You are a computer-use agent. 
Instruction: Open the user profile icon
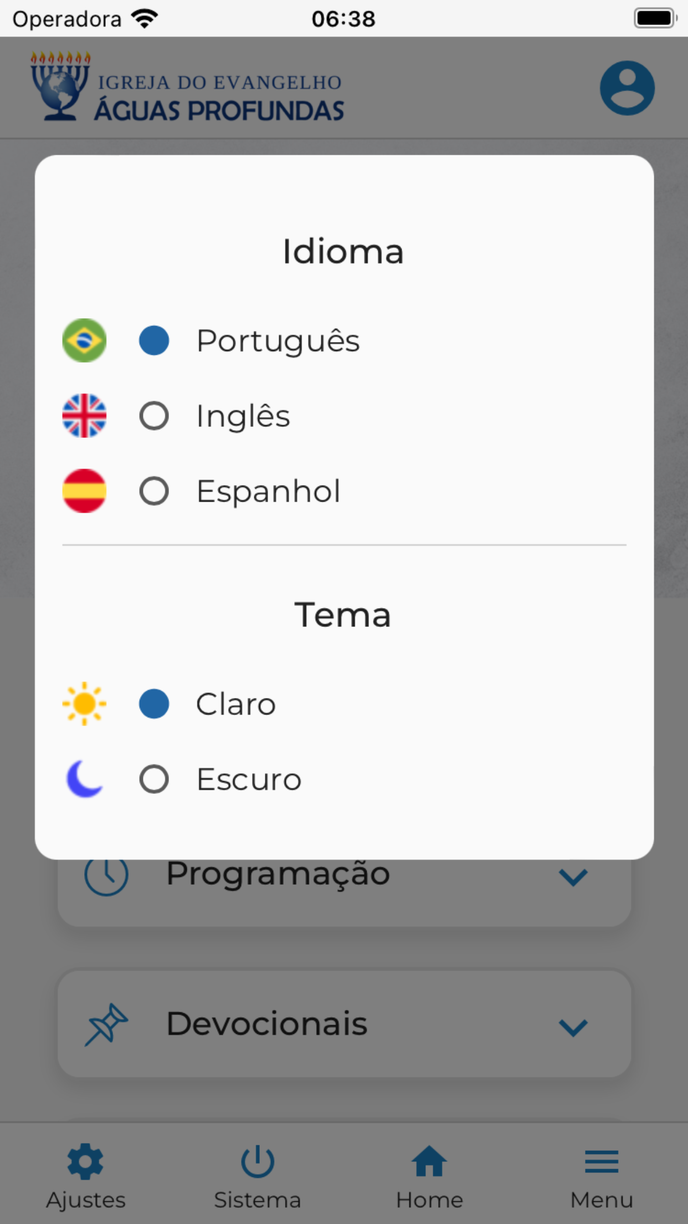click(x=627, y=88)
